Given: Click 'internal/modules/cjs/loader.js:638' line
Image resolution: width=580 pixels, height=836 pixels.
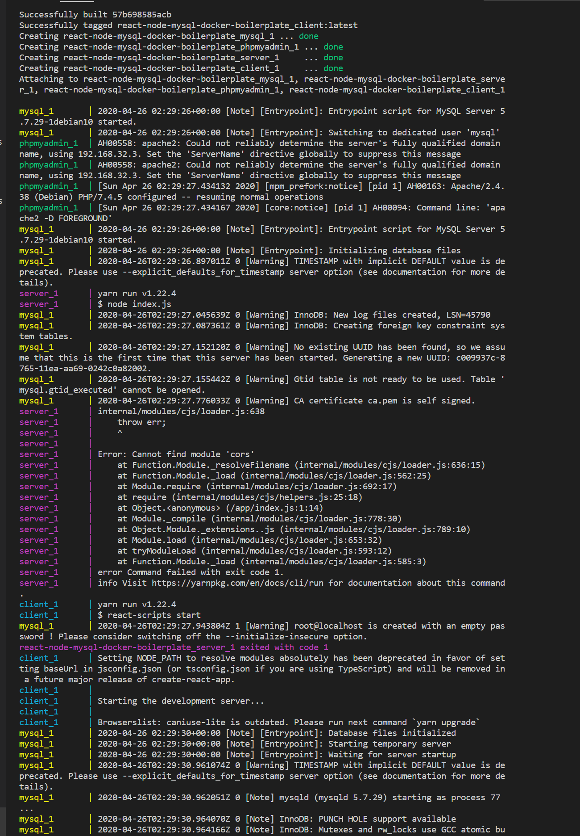Looking at the screenshot, I should [x=181, y=412].
